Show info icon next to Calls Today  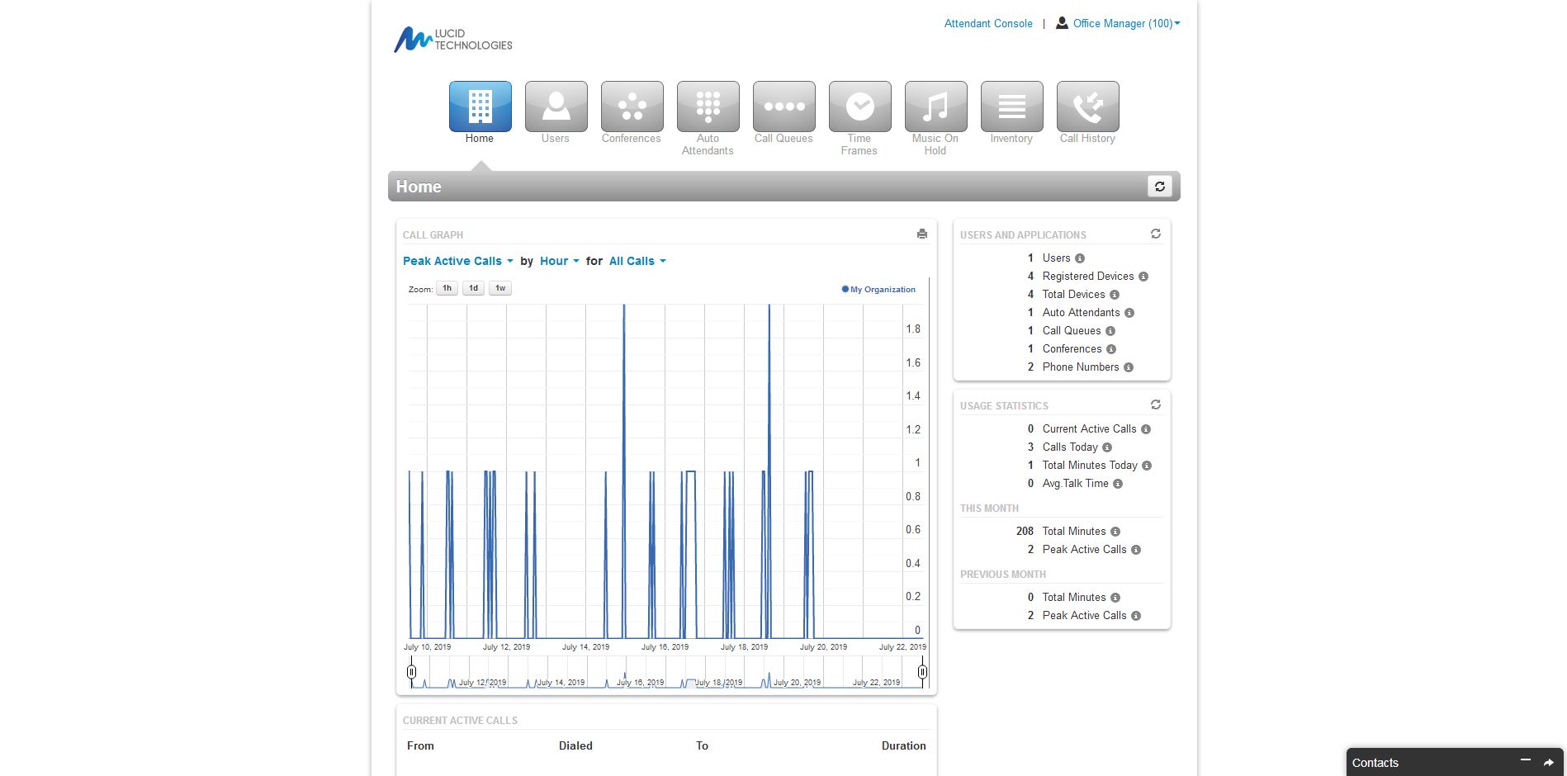(x=1107, y=447)
